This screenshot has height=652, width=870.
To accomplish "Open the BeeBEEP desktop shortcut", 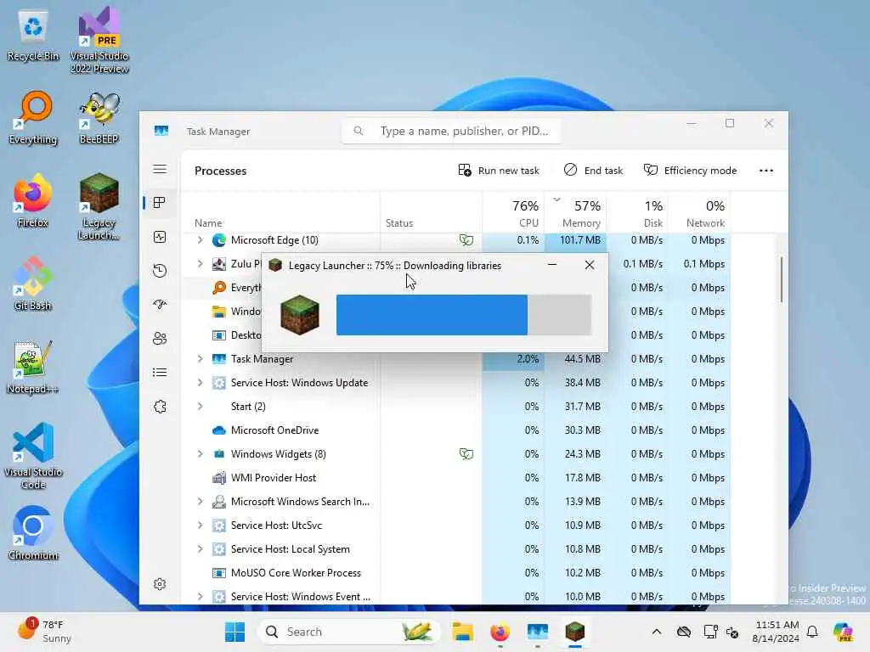I will [99, 118].
